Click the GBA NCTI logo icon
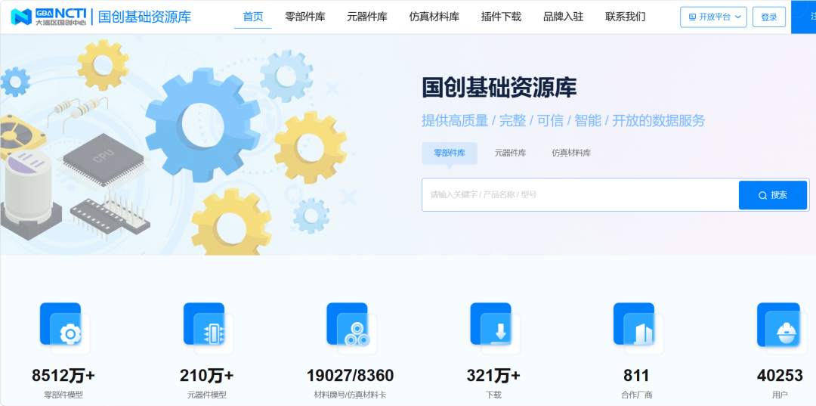The image size is (816, 406). pyautogui.click(x=48, y=17)
